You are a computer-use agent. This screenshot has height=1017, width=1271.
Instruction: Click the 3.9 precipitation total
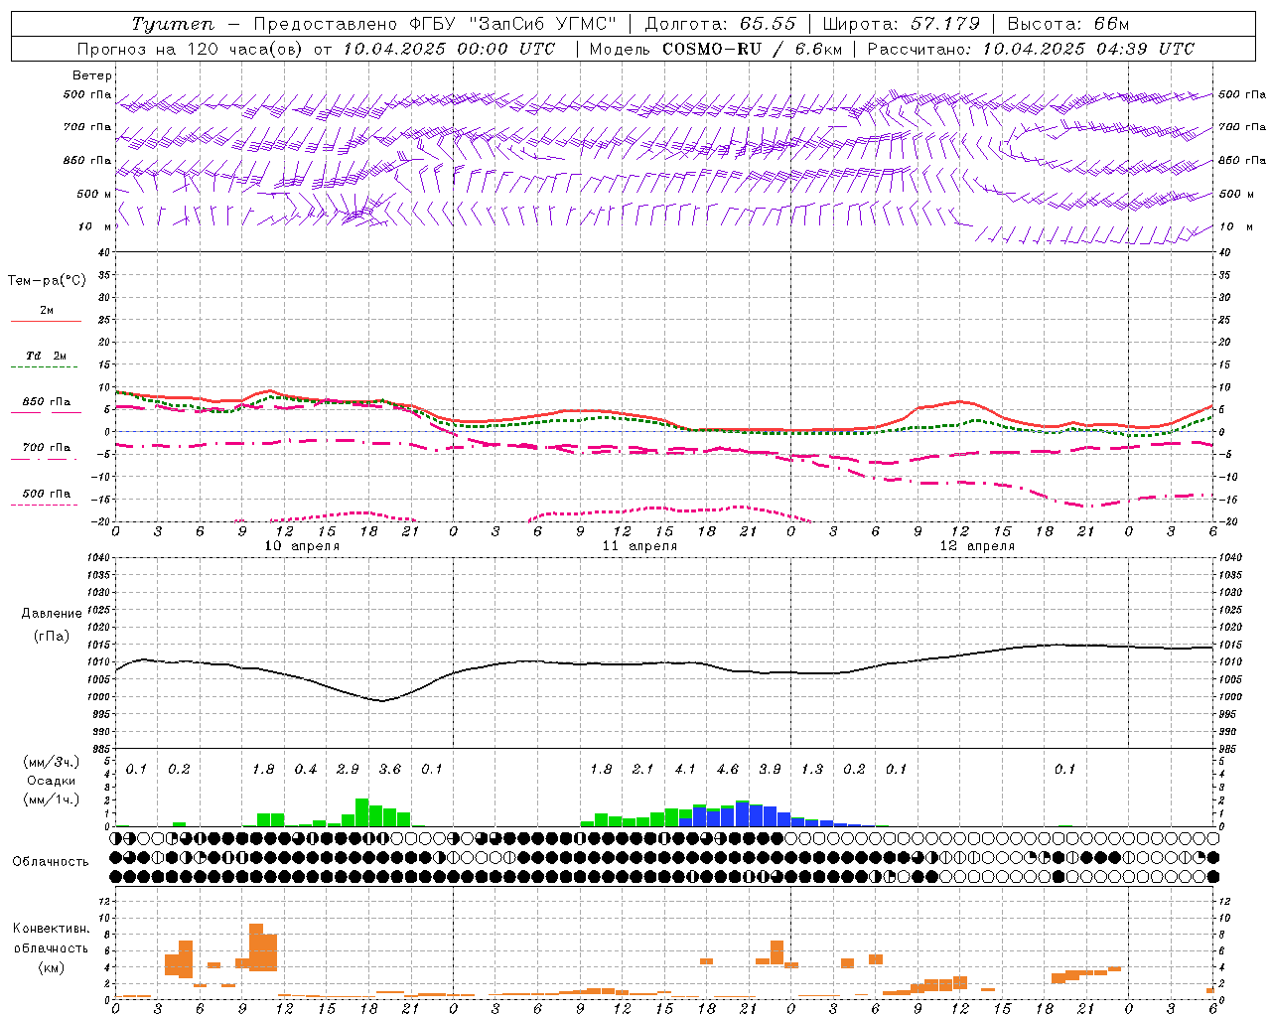click(x=770, y=770)
